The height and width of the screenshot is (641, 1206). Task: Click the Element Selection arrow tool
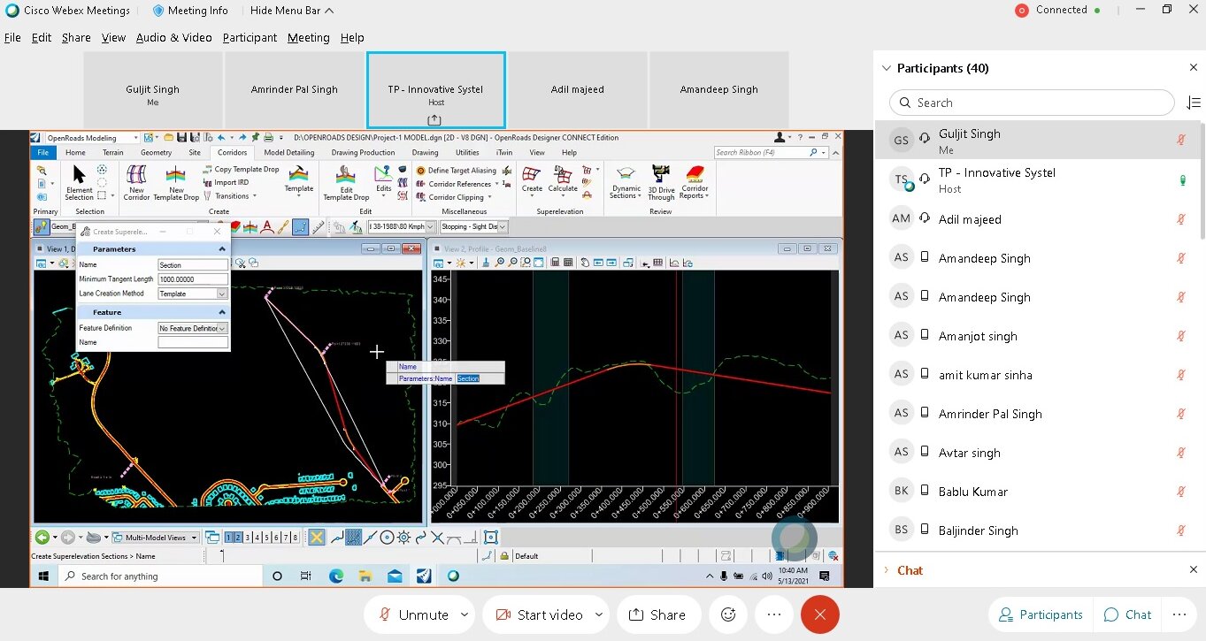79,181
